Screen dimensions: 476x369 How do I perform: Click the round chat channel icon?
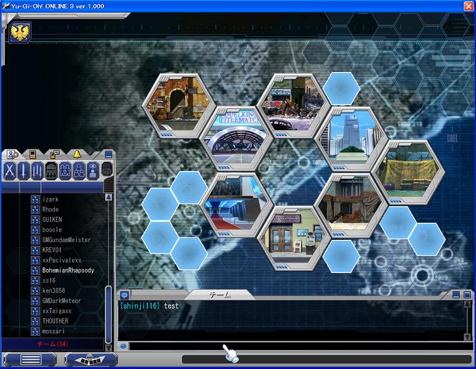pos(123,346)
